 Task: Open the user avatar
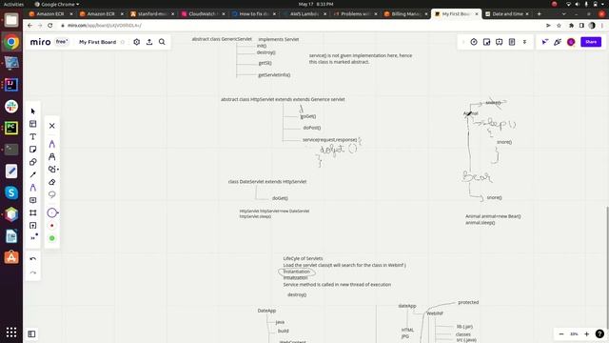tap(571, 42)
